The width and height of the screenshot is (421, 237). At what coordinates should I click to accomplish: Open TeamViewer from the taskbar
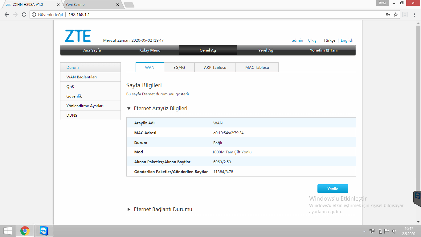coord(44,231)
